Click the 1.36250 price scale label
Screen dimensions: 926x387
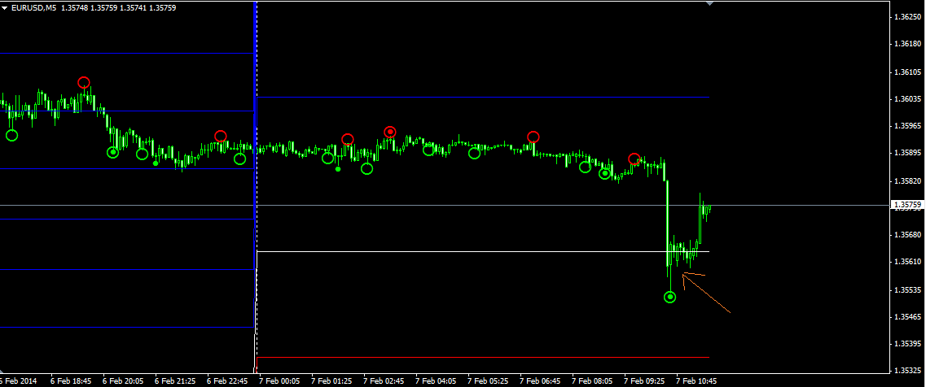point(906,16)
